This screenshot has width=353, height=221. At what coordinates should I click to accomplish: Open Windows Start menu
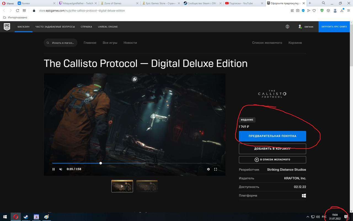pos(5,217)
